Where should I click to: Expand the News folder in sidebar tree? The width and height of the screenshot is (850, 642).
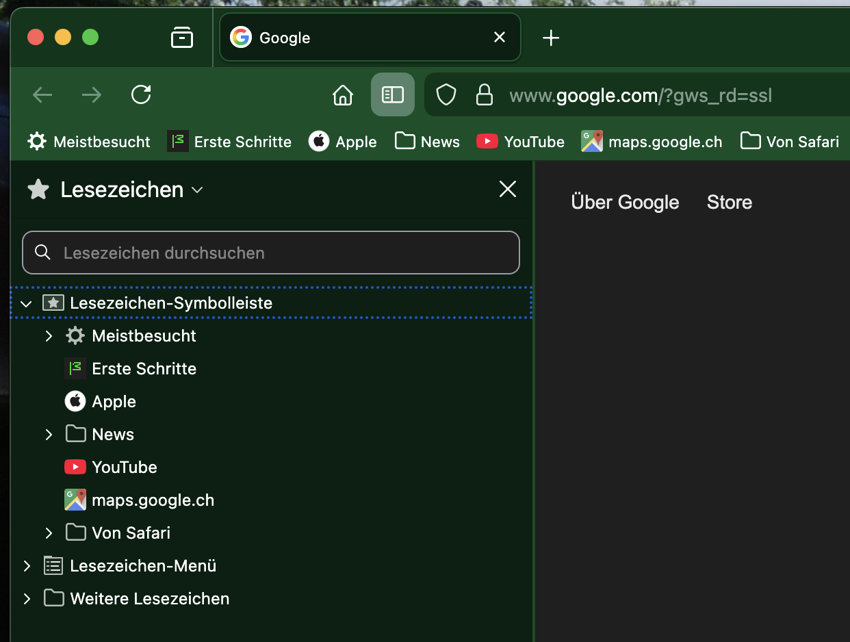pyautogui.click(x=49, y=435)
